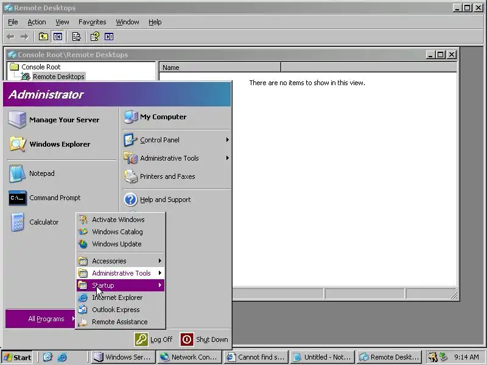
Task: Open Help and Support
Action: click(177, 200)
